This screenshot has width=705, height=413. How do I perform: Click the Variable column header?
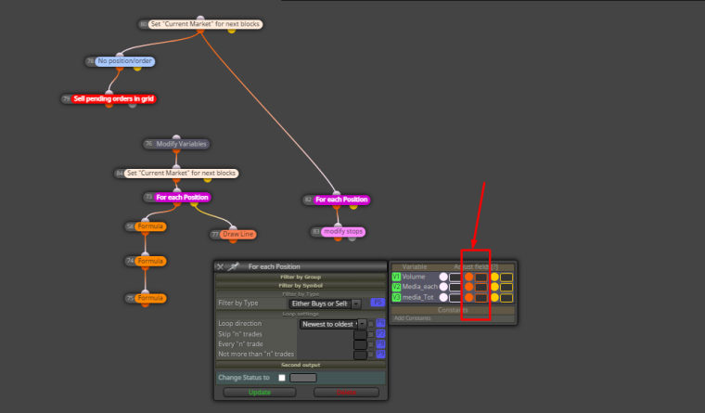414,266
